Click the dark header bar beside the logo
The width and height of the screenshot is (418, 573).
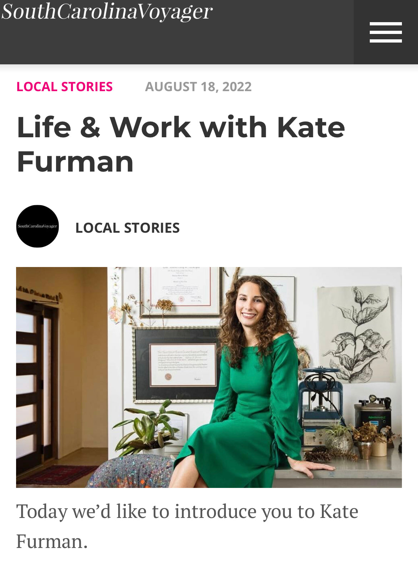(x=283, y=32)
